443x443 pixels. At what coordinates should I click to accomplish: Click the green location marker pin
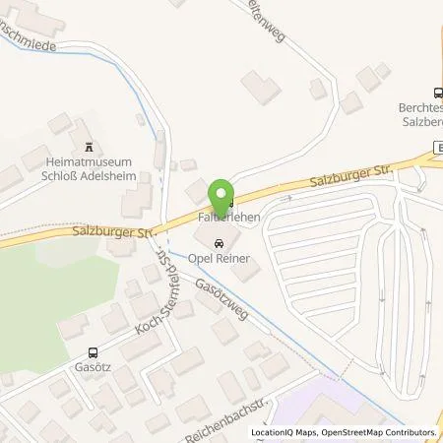coord(221,197)
